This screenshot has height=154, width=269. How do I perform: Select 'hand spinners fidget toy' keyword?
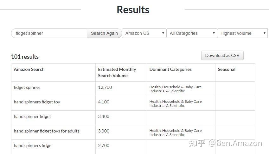pos(37,102)
